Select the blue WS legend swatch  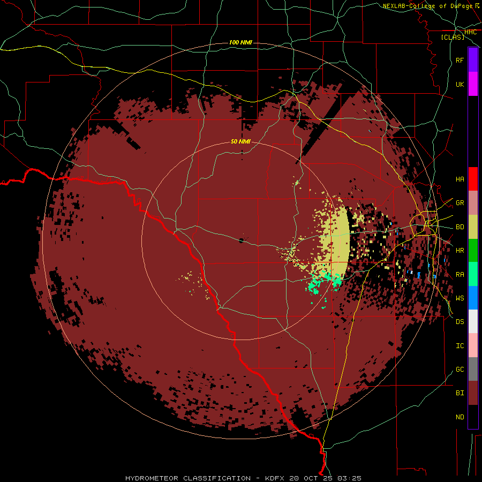tap(473, 298)
